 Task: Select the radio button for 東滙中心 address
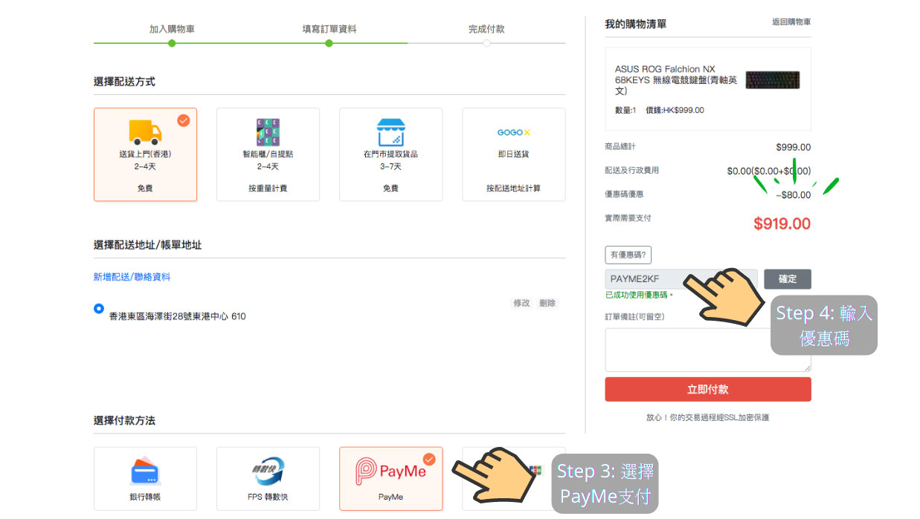point(99,308)
